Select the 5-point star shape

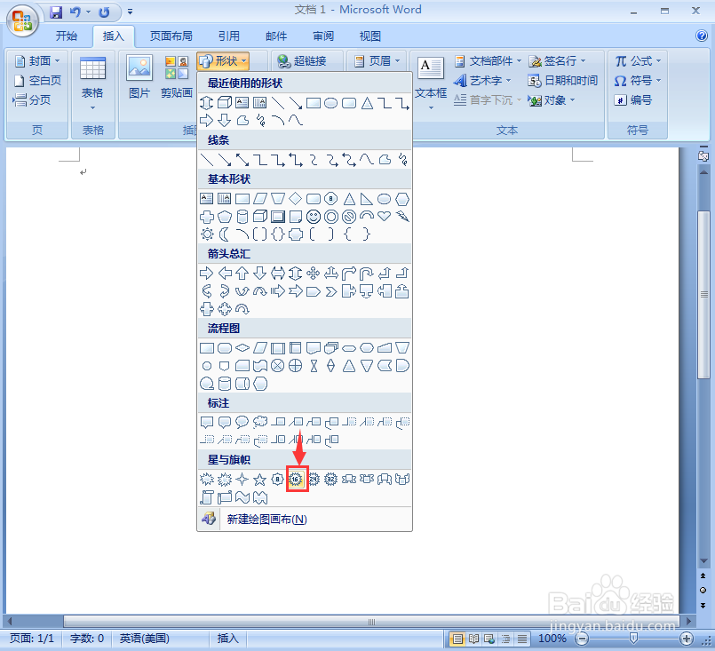tap(260, 479)
